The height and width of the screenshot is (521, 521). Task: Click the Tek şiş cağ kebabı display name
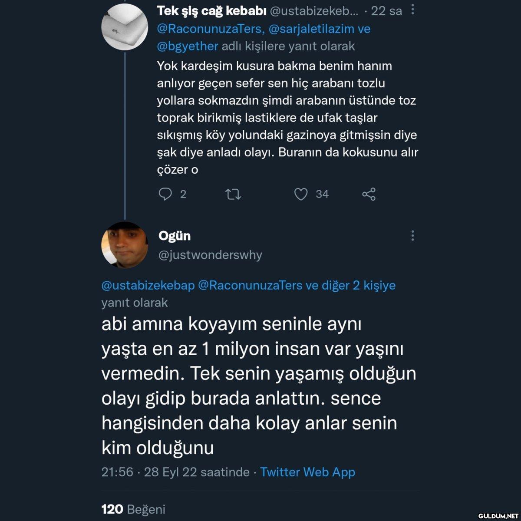pyautogui.click(x=211, y=11)
